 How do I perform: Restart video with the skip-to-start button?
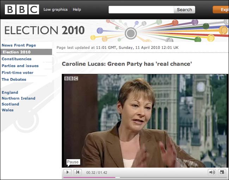78,172
